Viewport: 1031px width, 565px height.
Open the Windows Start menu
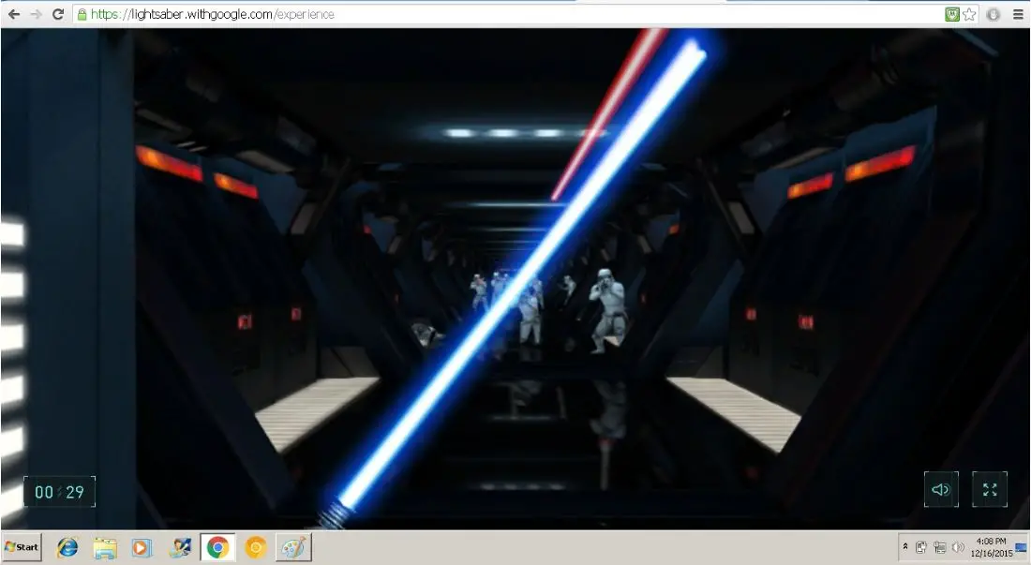pos(22,547)
